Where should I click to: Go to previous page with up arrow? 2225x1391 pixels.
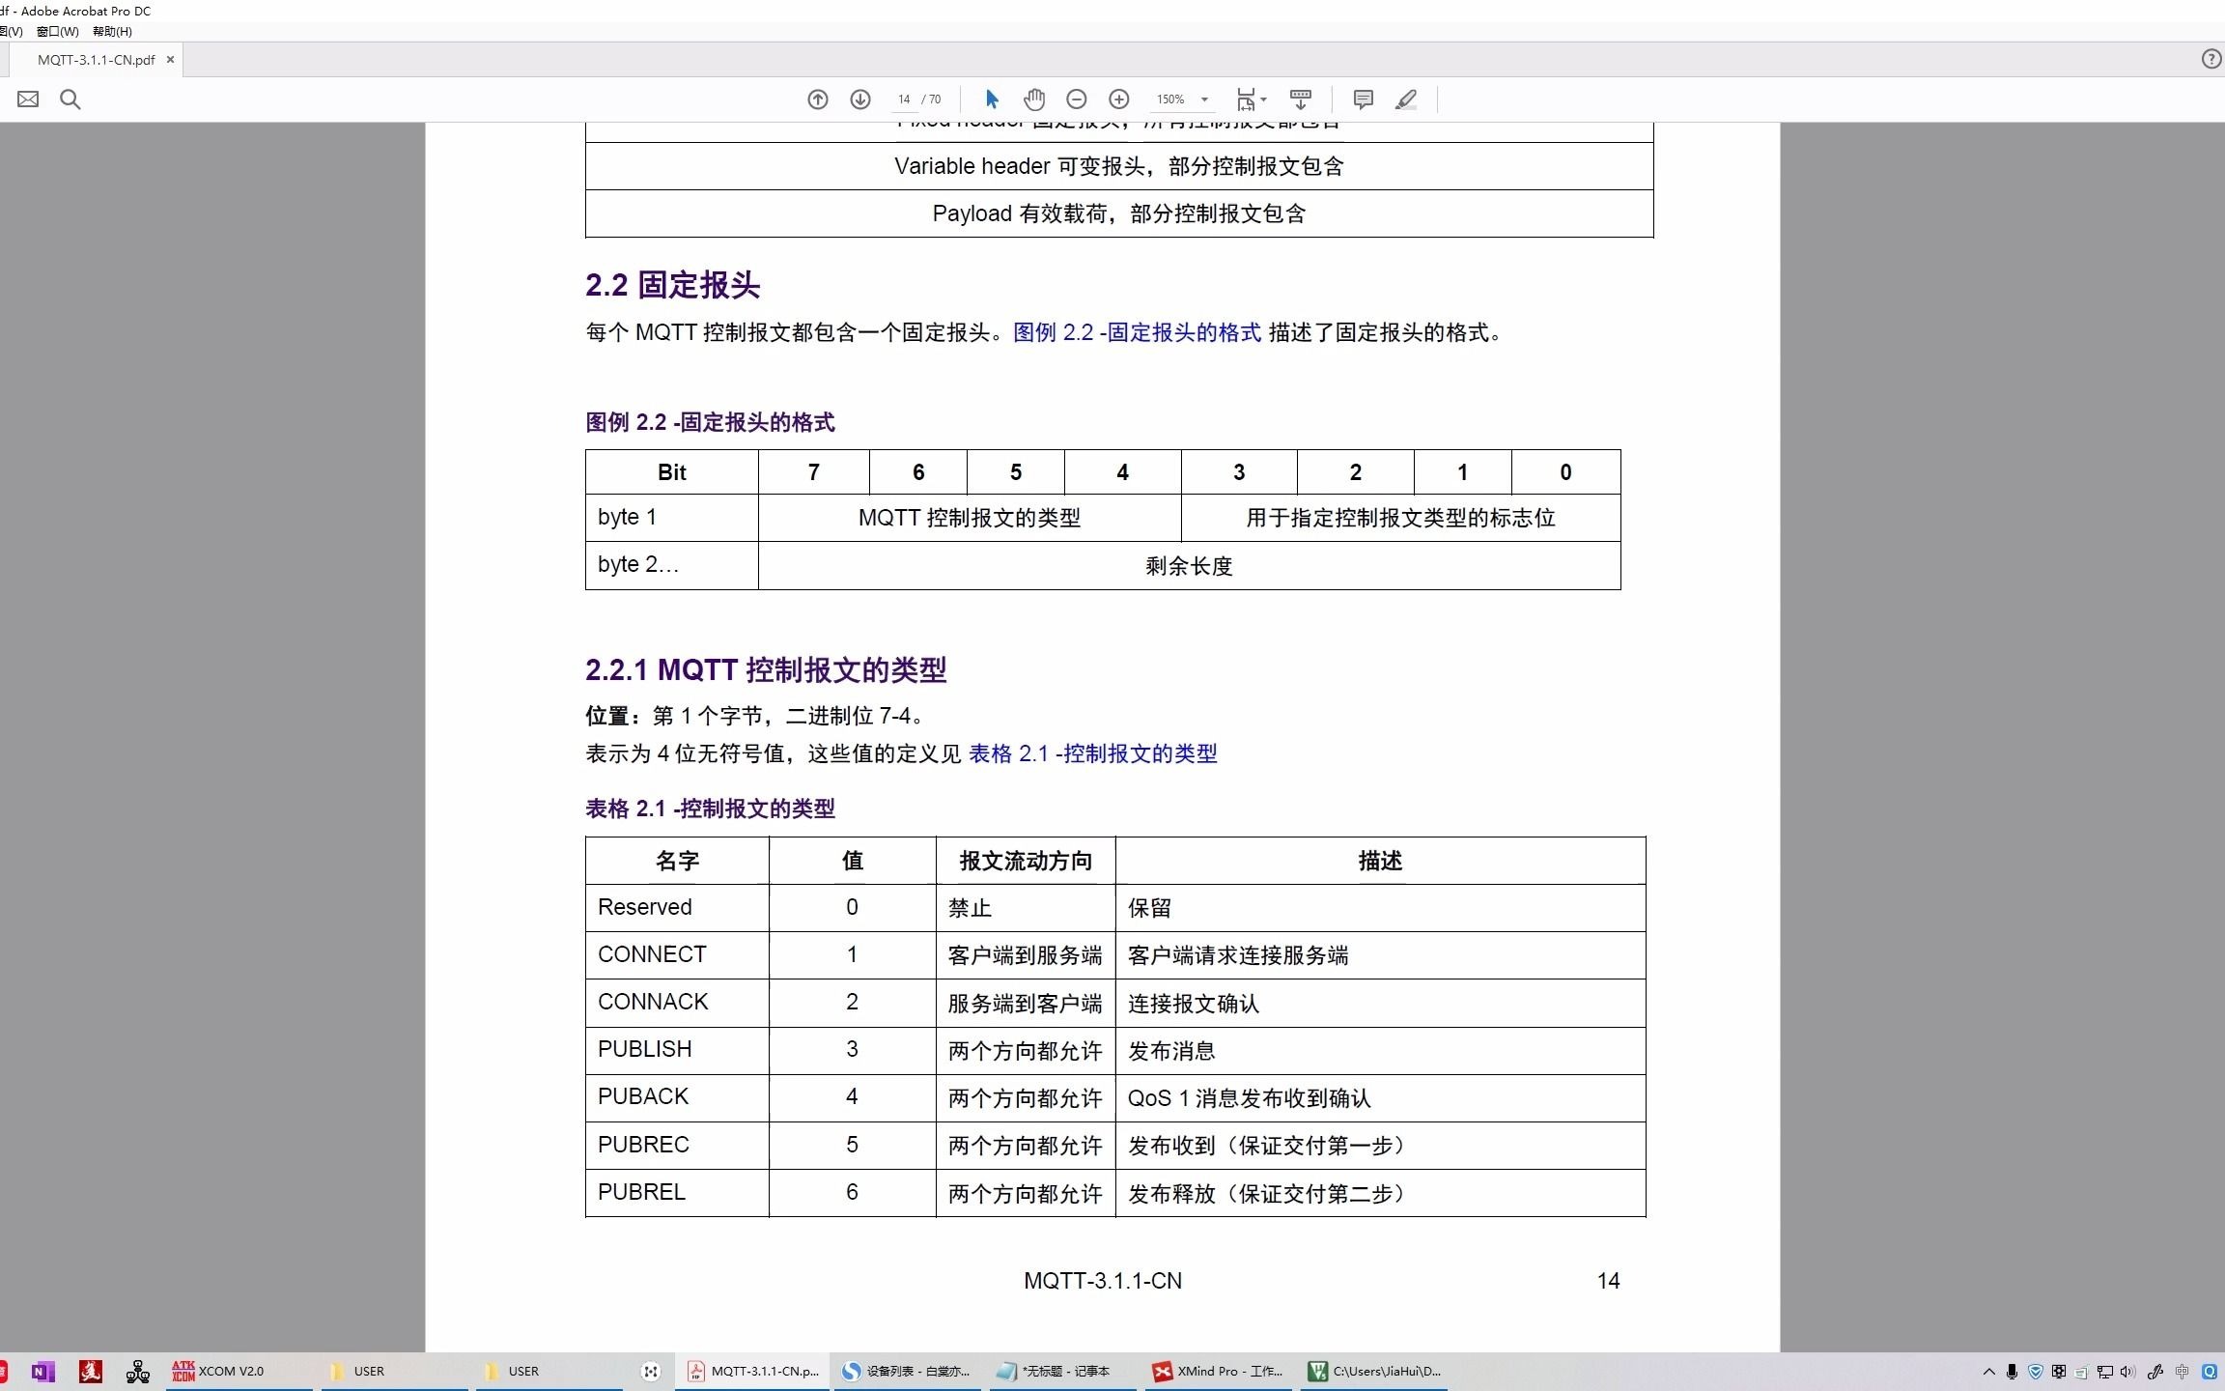818,99
